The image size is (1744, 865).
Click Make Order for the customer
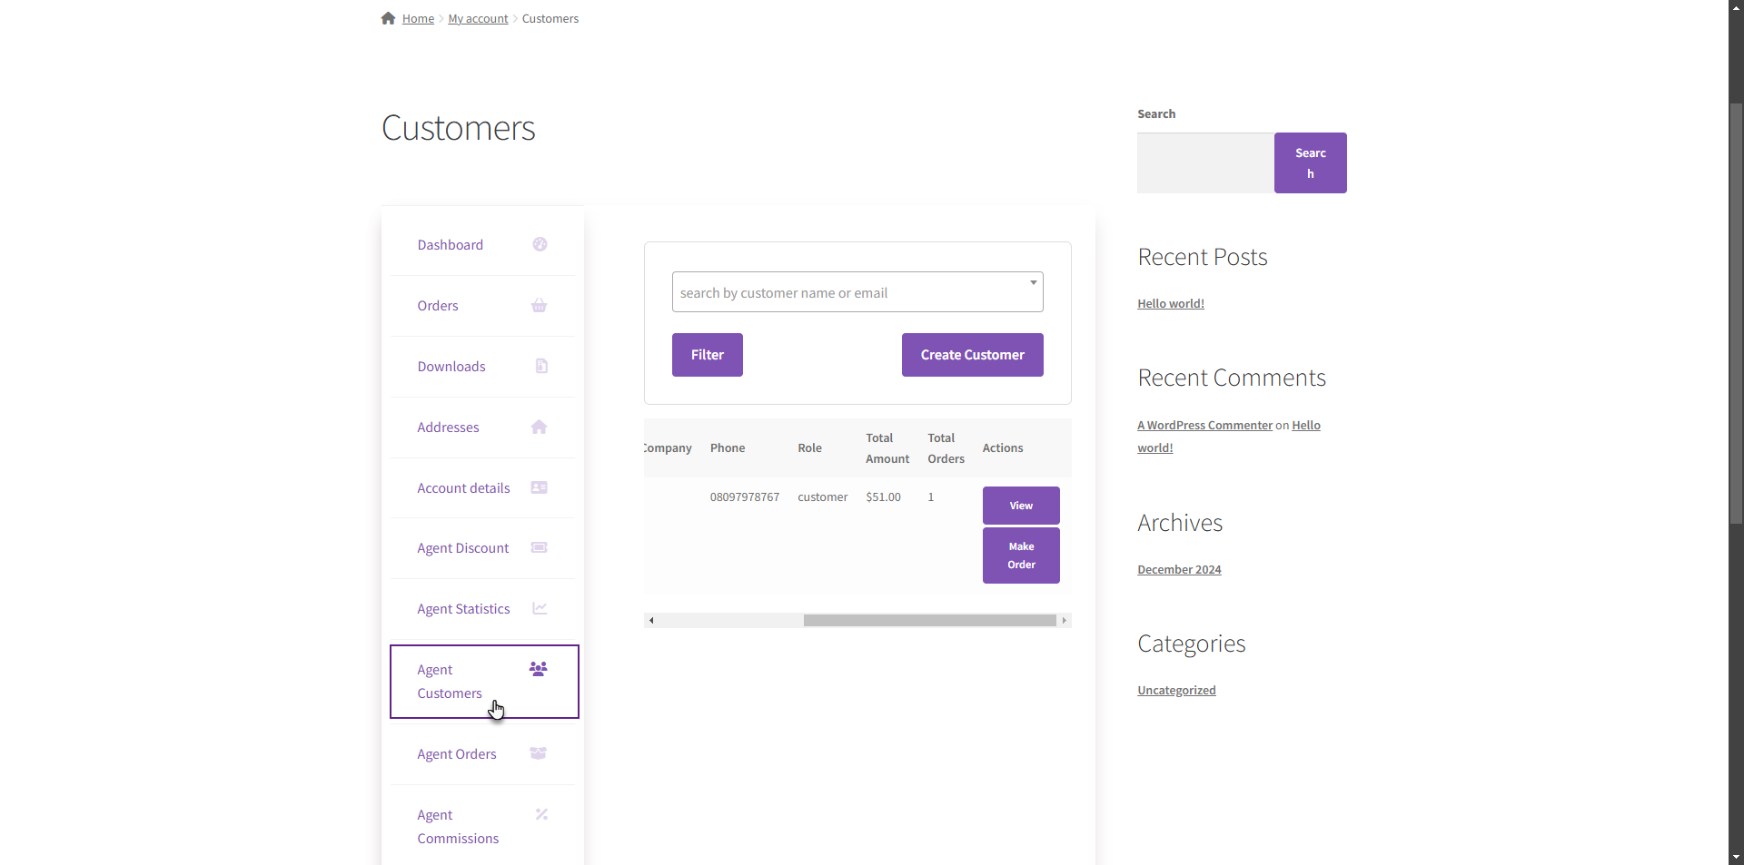pos(1021,555)
